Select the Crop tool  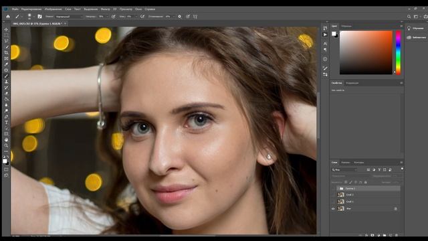(x=6, y=52)
